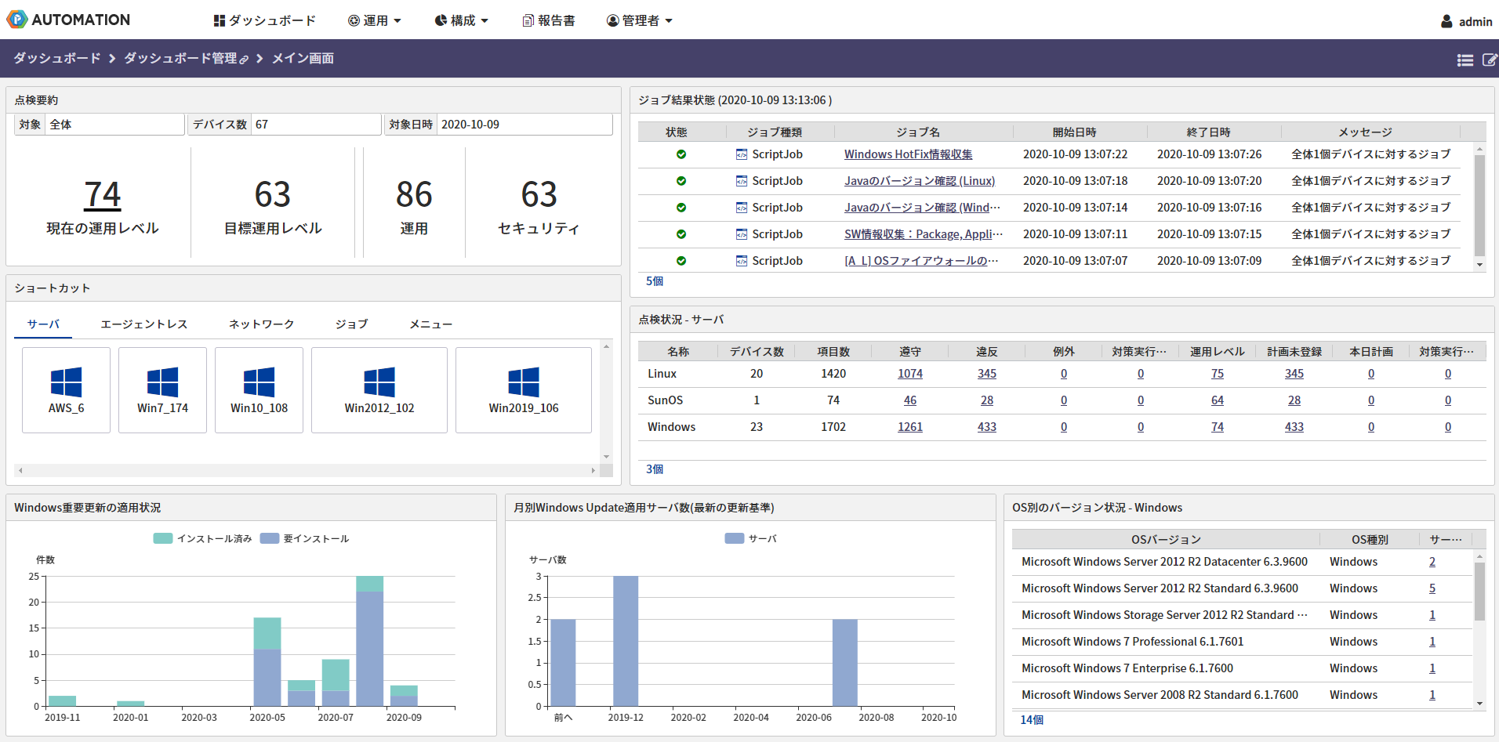Open the Windows HotFix情報収集 job link
This screenshot has height=742, width=1499.
[908, 154]
